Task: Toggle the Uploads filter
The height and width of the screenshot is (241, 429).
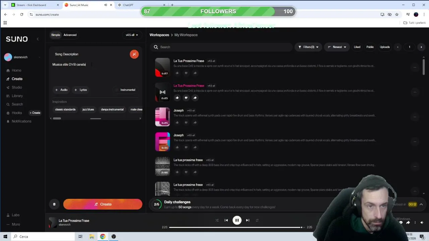Action: pyautogui.click(x=385, y=47)
